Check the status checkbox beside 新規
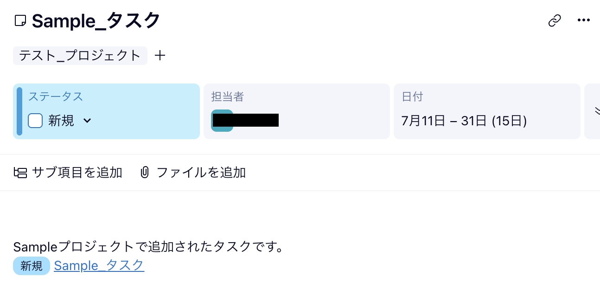Viewport: 600px width, 296px height. [35, 121]
